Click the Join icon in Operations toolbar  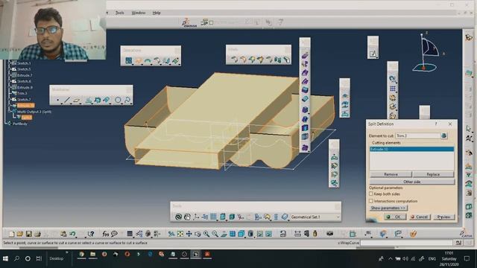(129, 60)
